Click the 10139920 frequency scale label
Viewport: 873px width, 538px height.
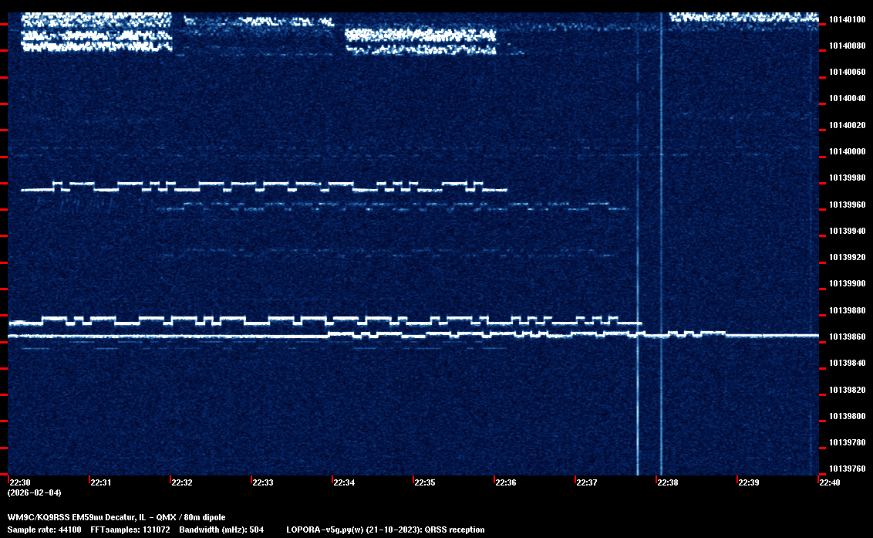point(846,257)
